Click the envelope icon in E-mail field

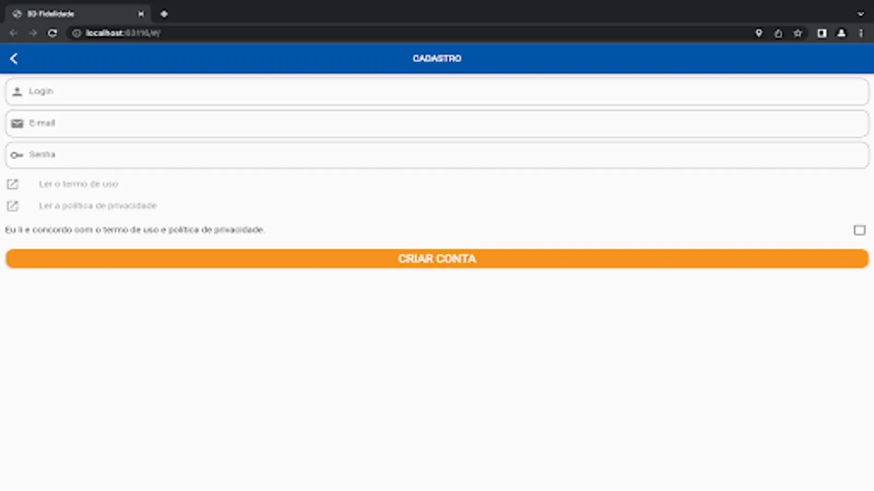coord(17,123)
